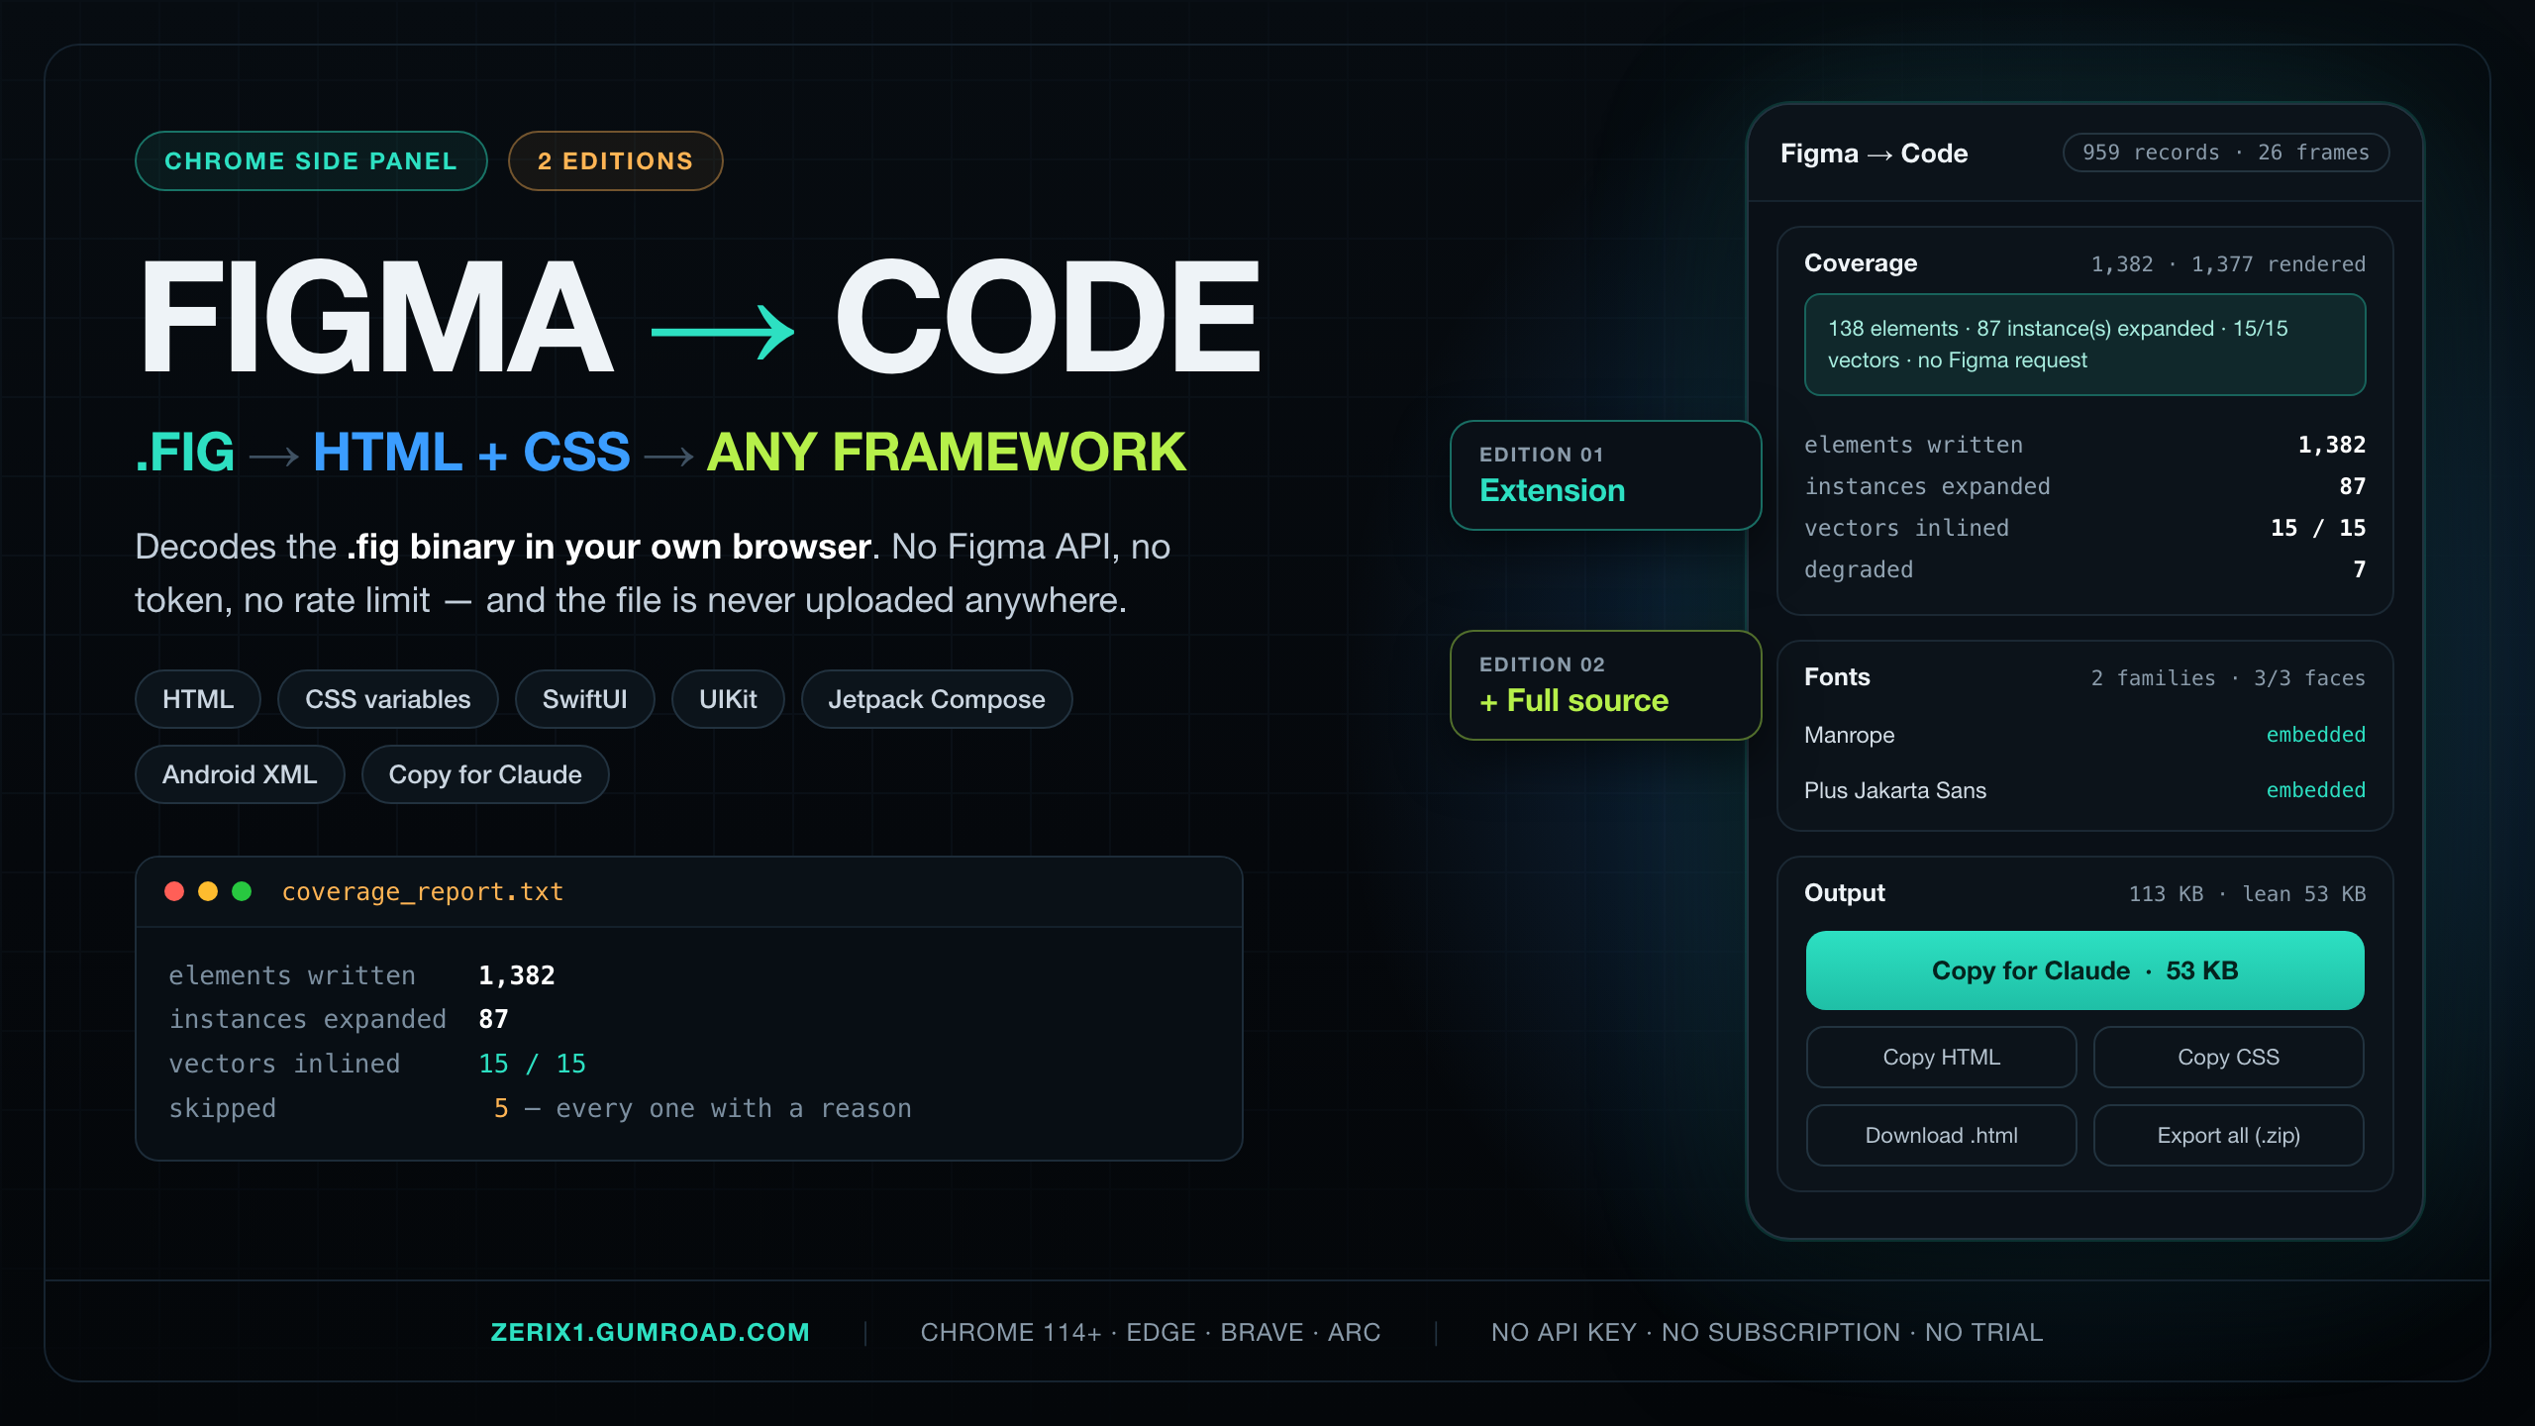The image size is (2535, 1426).
Task: Click the green dot in coverage_report window
Action: coord(242,891)
